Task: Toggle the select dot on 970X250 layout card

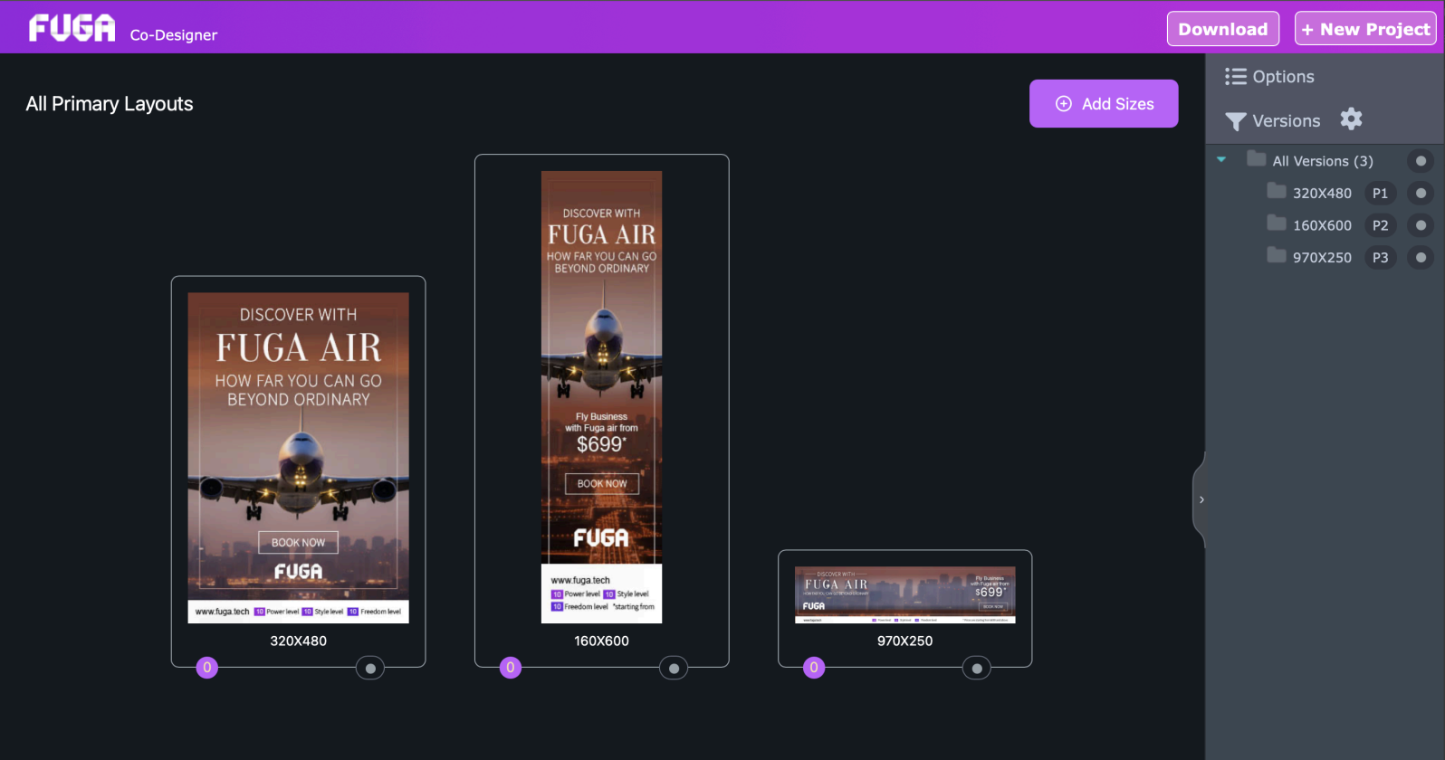Action: 976,669
